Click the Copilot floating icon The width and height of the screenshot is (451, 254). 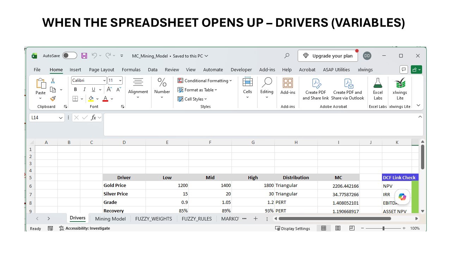click(402, 197)
